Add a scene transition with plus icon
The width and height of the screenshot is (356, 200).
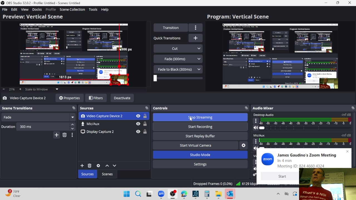point(56,135)
